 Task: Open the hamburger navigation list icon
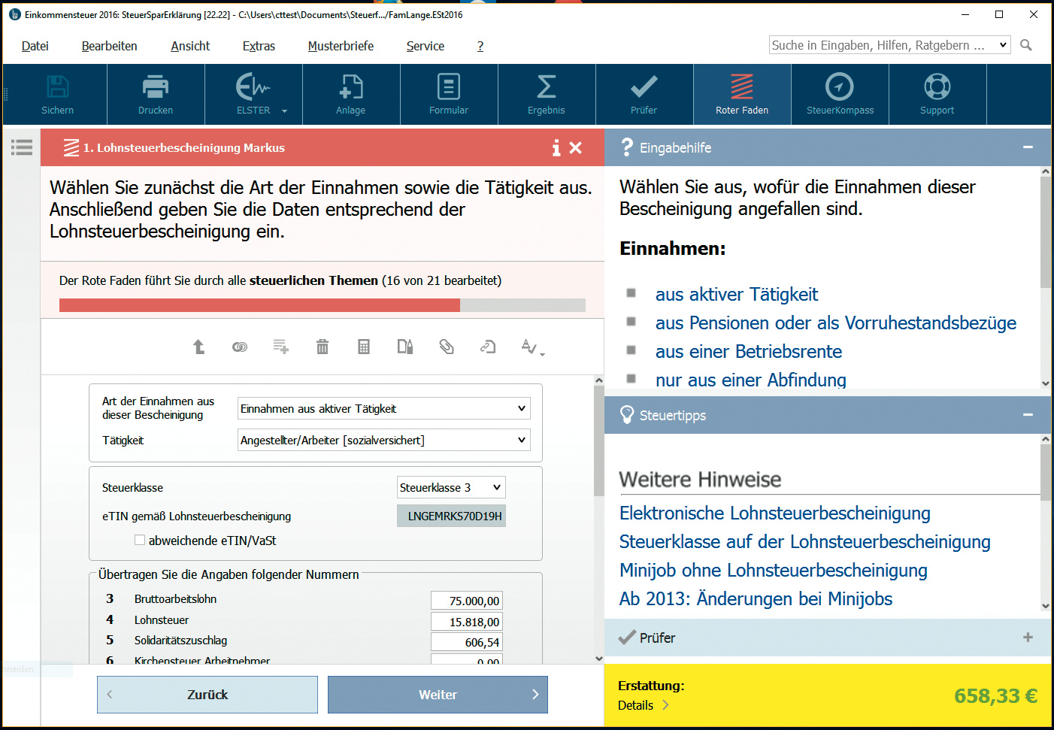click(x=22, y=147)
